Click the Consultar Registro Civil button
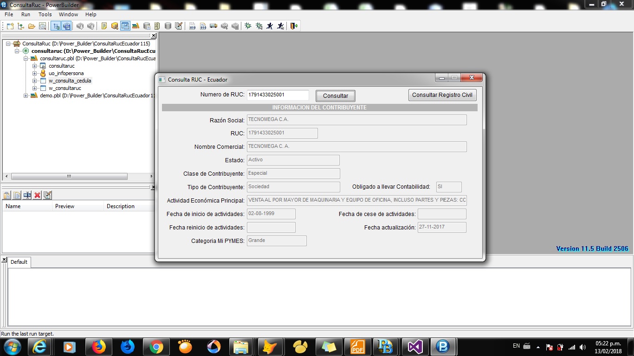The image size is (634, 356). point(442,95)
